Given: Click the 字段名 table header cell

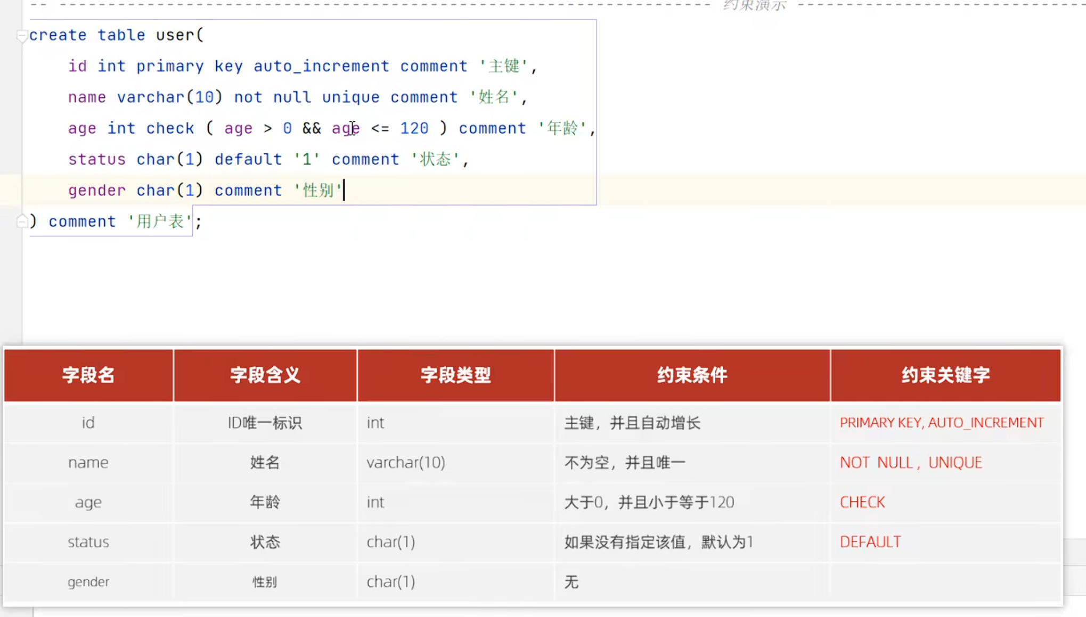Looking at the screenshot, I should click(88, 375).
